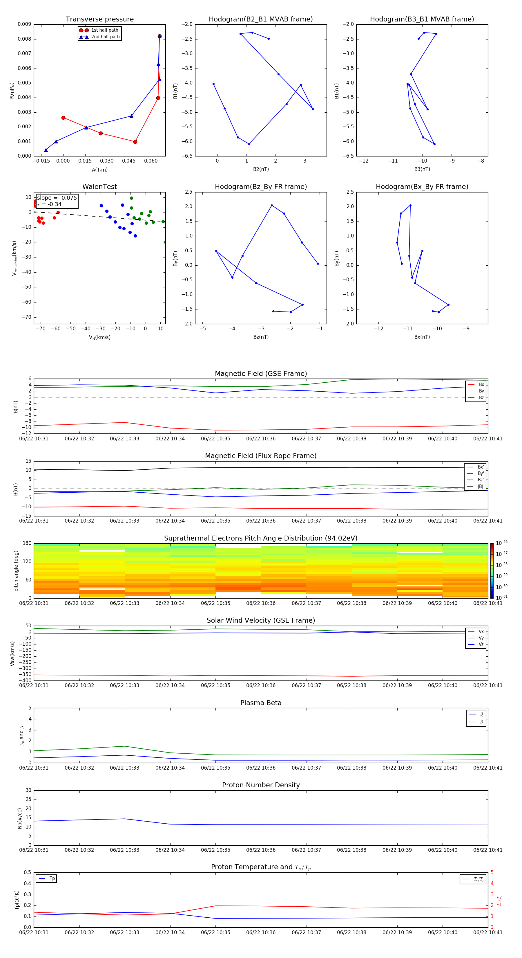Click the red Te/Tp right-axis label
This screenshot has width=522, height=958.
click(x=499, y=900)
